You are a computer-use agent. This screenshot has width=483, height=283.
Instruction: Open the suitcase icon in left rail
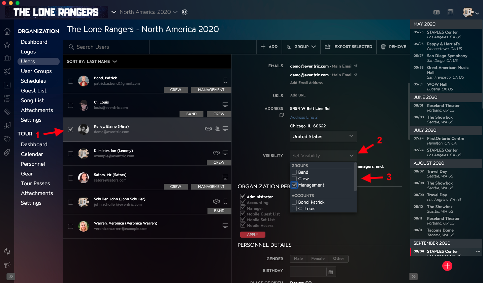7,58
